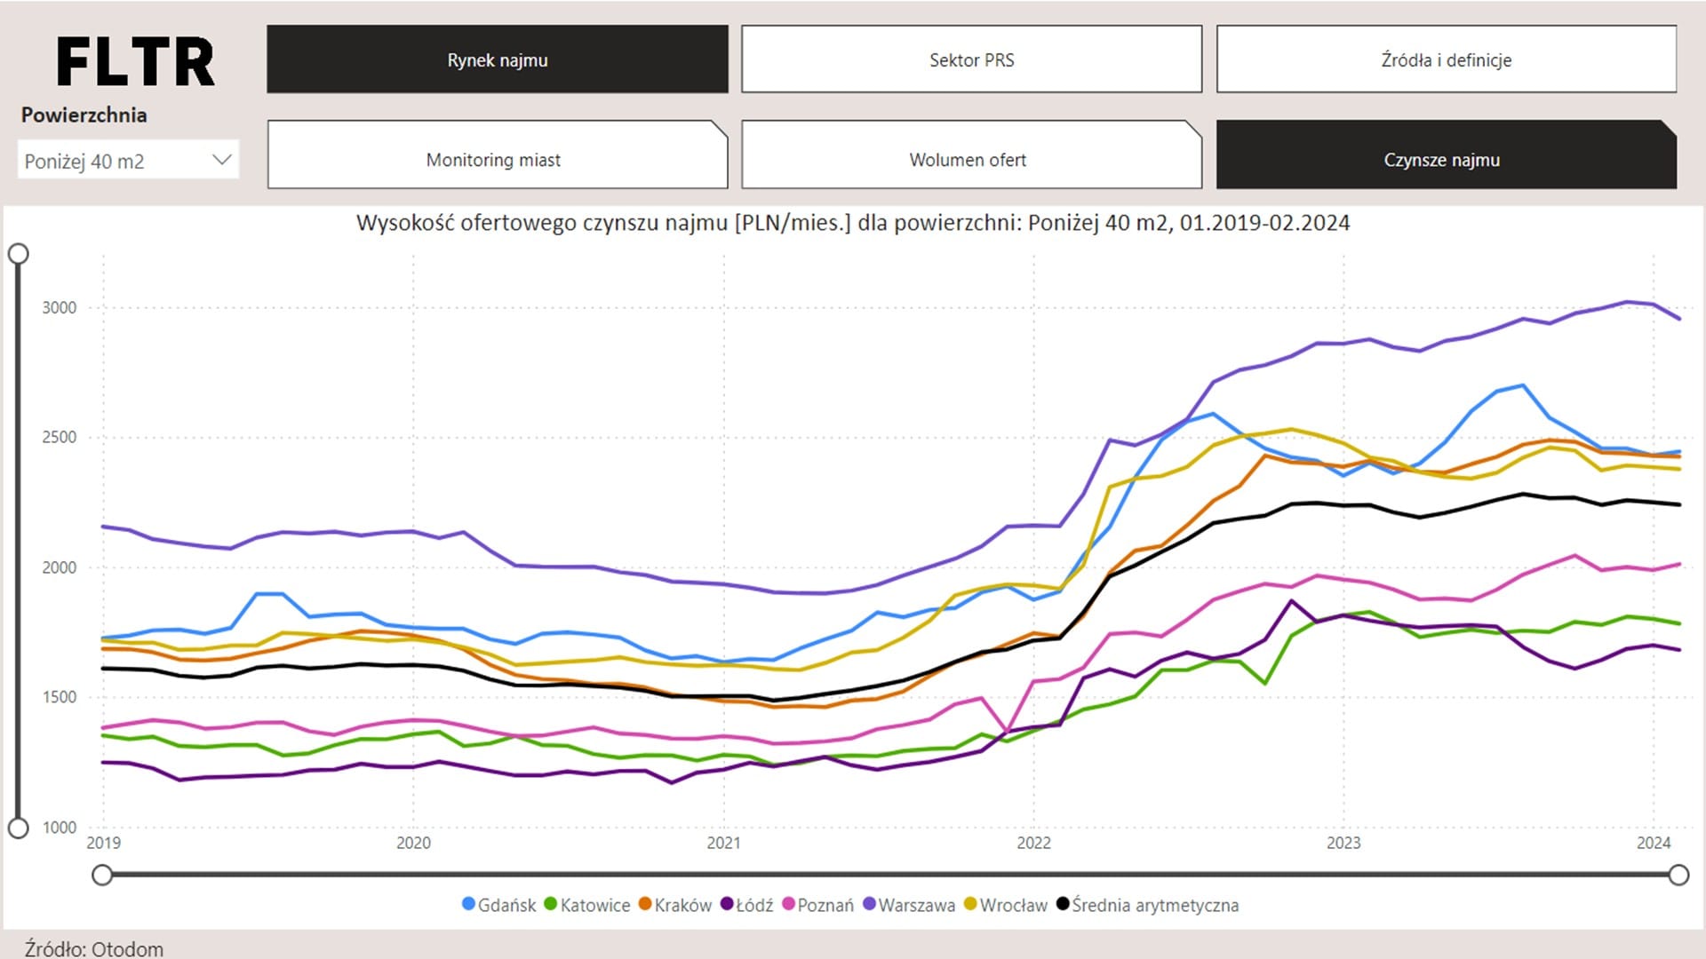Open the Wolumen ofert view
Image resolution: width=1706 pixels, height=959 pixels.
click(x=968, y=159)
